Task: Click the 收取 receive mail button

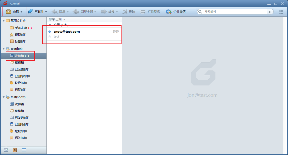Action: (13, 11)
